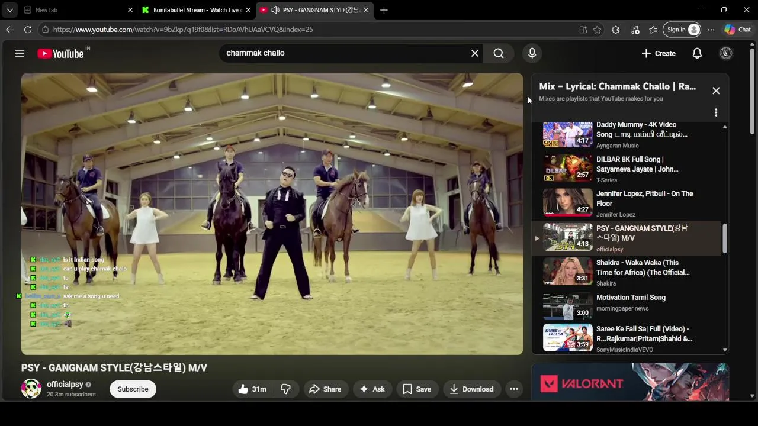Image resolution: width=758 pixels, height=426 pixels.
Task: Dislike the video
Action: coord(285,389)
